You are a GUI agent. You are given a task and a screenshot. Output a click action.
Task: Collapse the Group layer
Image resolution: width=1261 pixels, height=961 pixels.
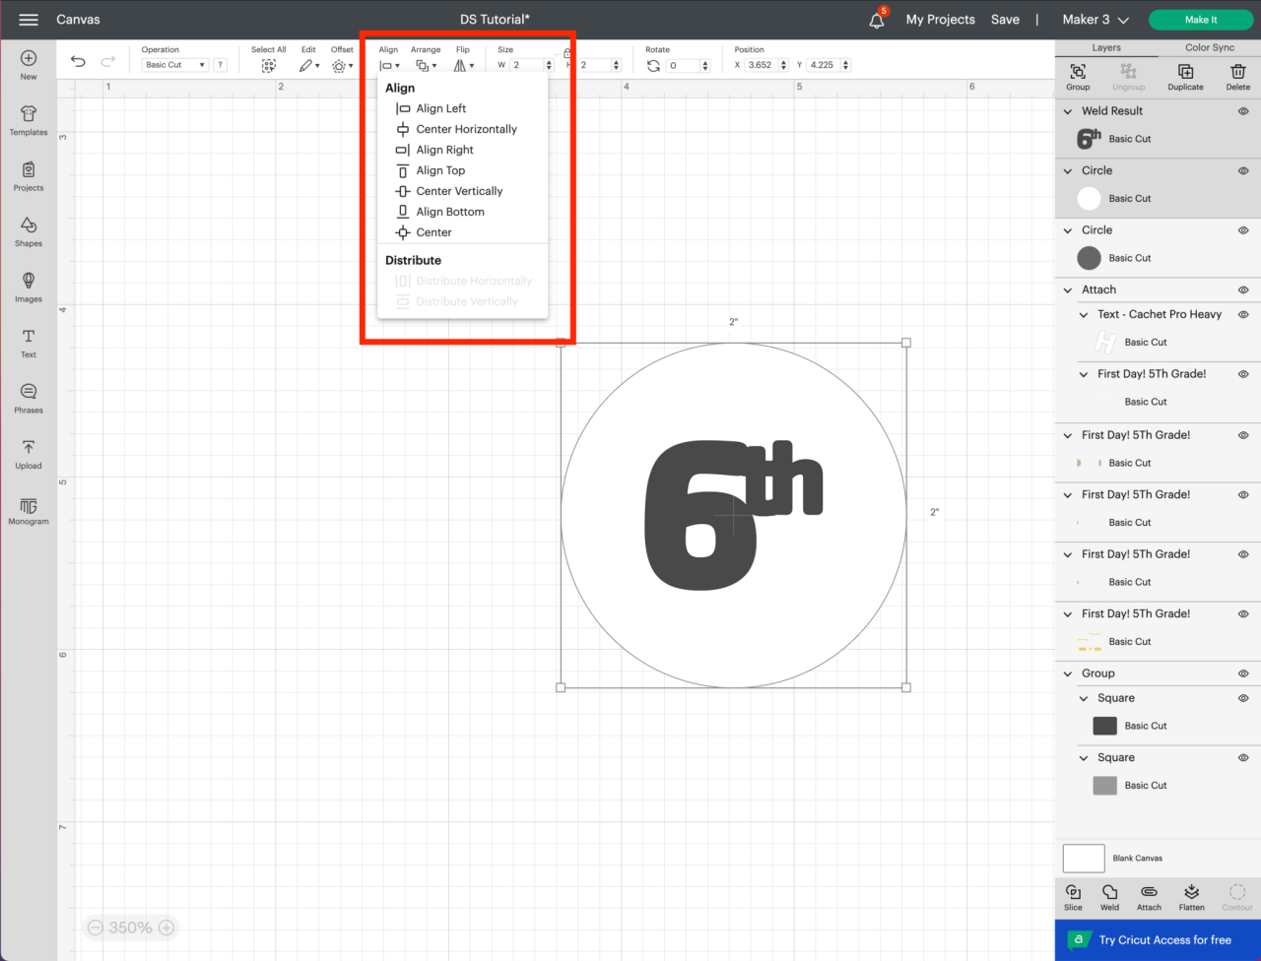click(1066, 673)
